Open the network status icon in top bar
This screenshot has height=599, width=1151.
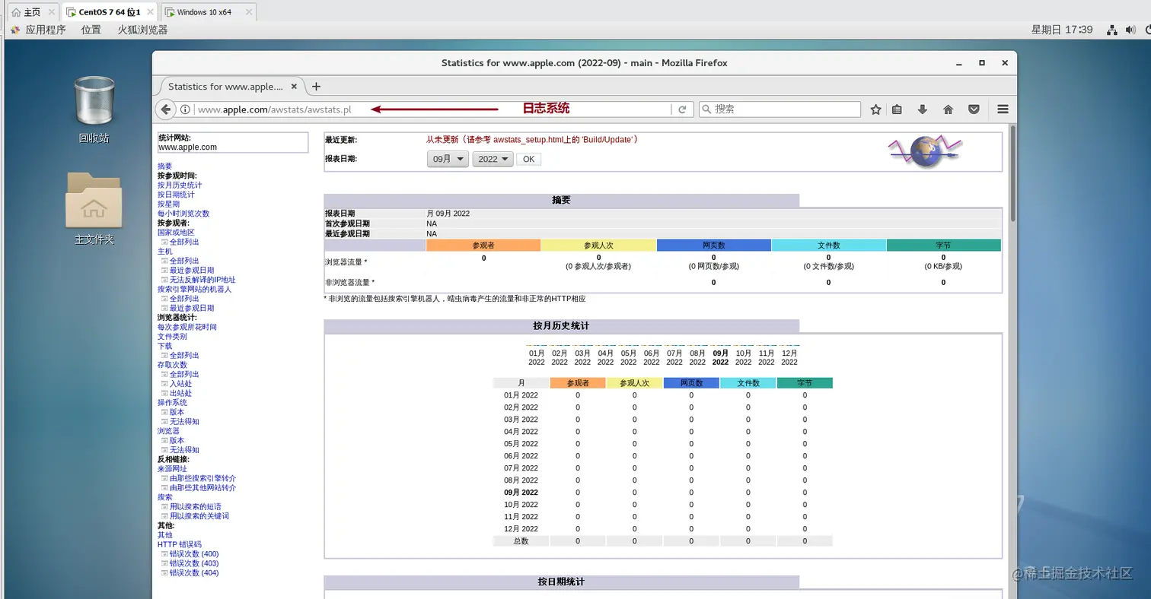pyautogui.click(x=1112, y=30)
